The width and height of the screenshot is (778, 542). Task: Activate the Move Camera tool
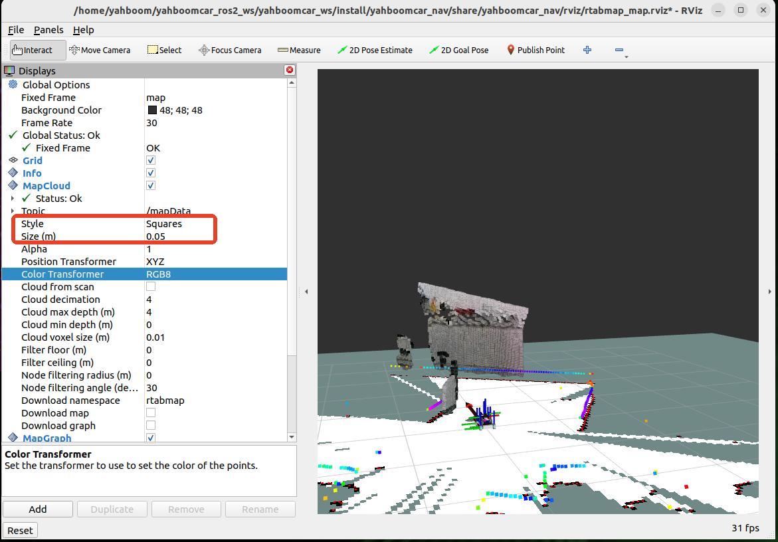pyautogui.click(x=100, y=50)
